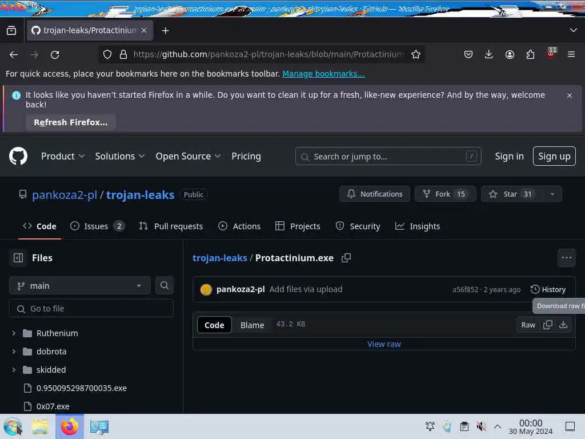Open the pankoza2-pl owner profile link
The height and width of the screenshot is (439, 585).
click(65, 195)
